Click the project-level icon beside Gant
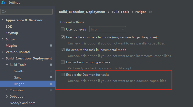 tap(51, 77)
